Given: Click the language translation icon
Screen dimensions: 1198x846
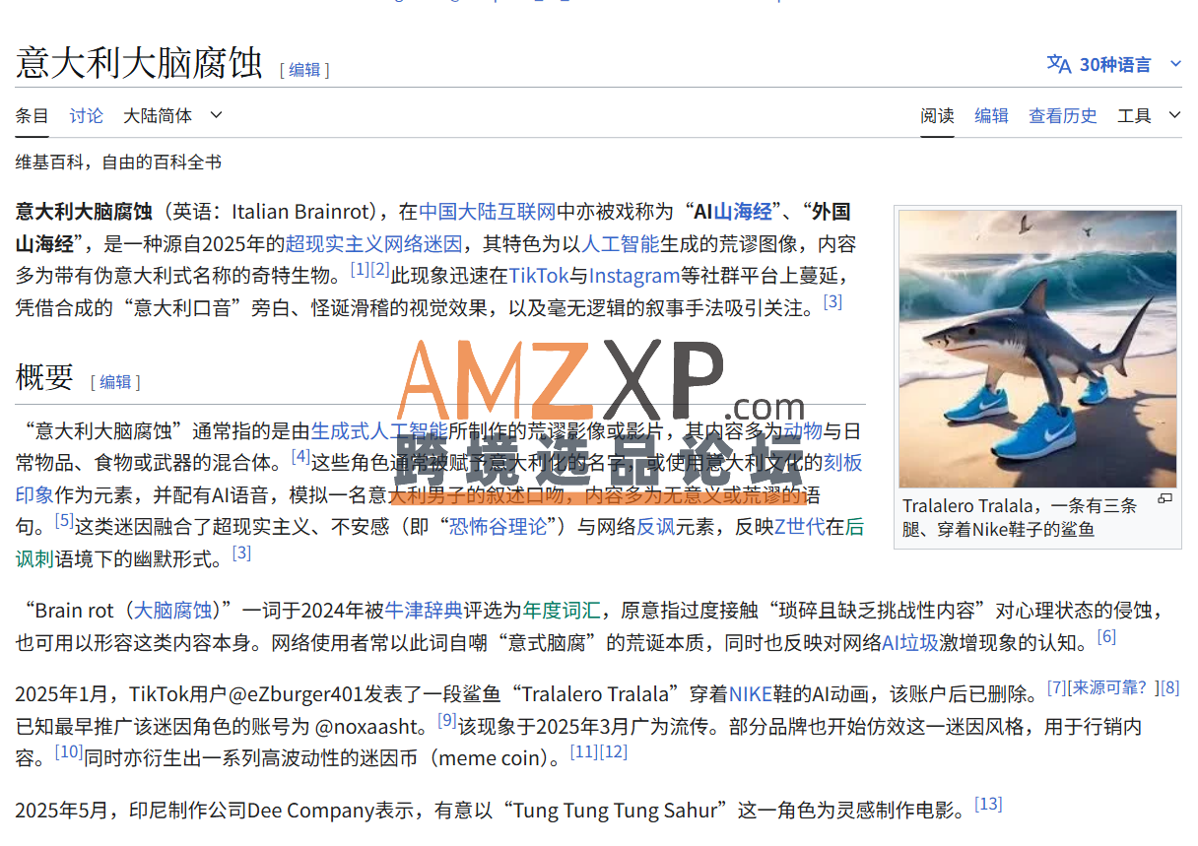Looking at the screenshot, I should pos(1058,64).
